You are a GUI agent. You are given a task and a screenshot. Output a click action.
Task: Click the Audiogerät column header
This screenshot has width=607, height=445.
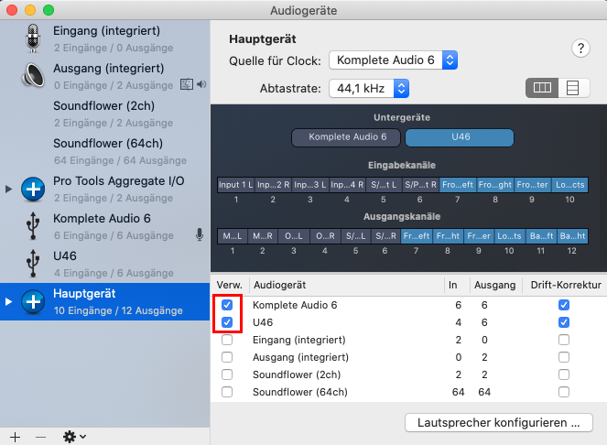pos(346,285)
